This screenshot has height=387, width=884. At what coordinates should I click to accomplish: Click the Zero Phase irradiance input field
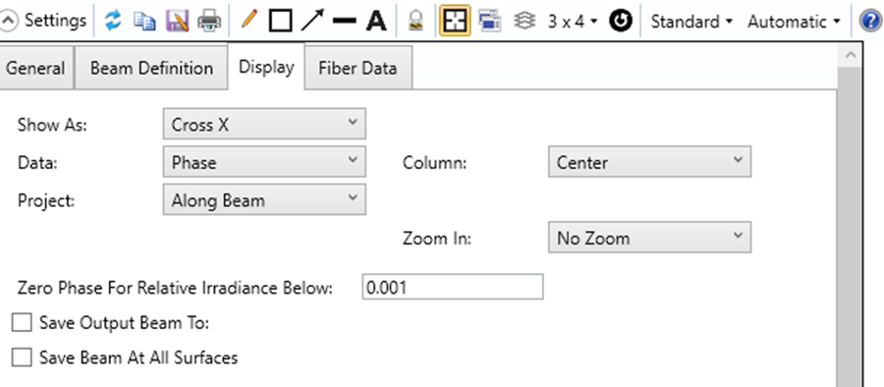tap(453, 287)
